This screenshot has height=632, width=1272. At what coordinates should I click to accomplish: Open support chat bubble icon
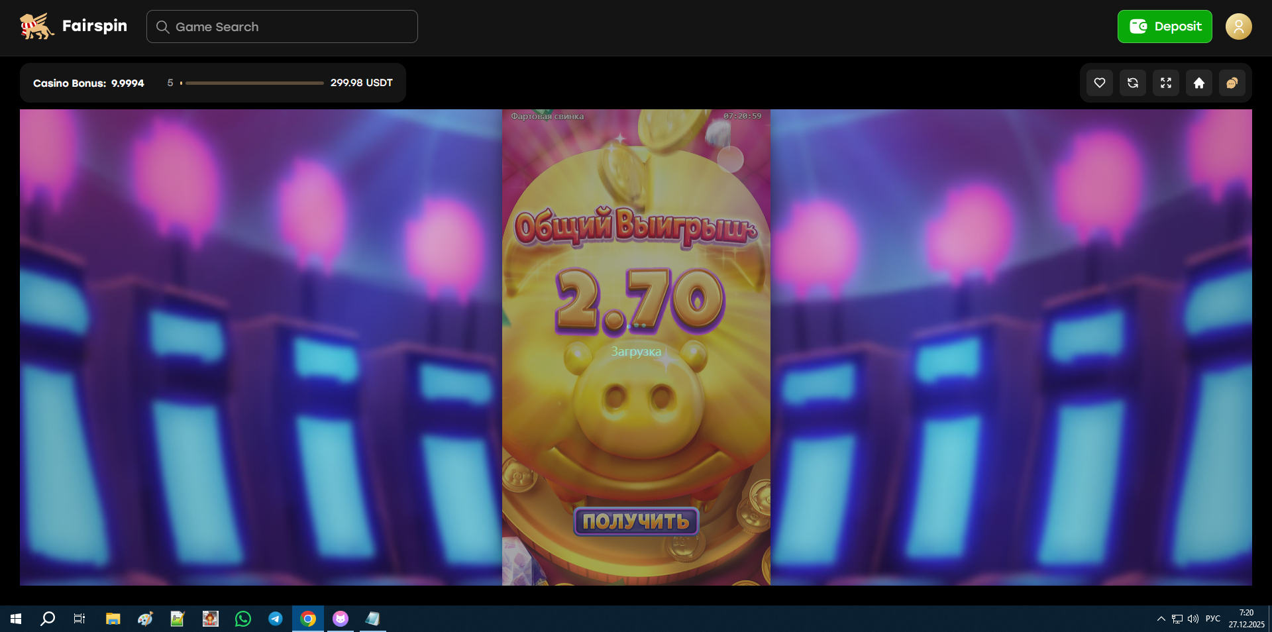tap(1232, 83)
